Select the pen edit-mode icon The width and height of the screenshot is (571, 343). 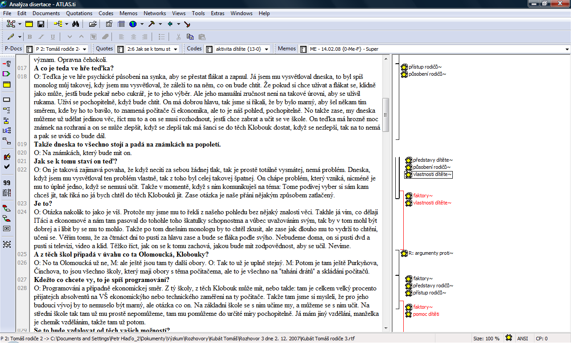coord(11,37)
